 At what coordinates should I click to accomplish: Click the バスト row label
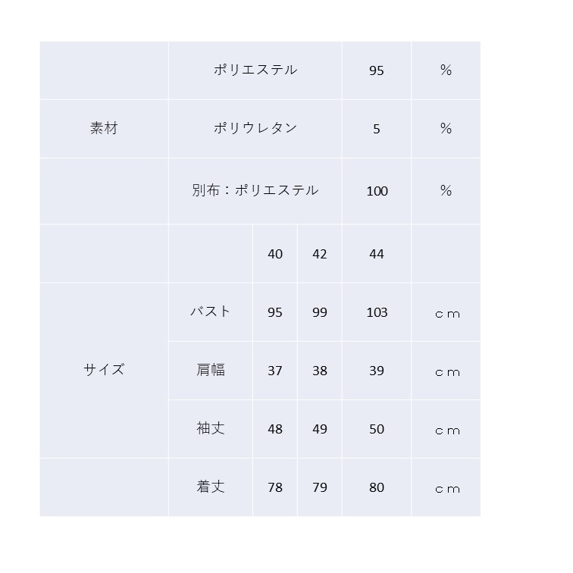(x=211, y=312)
